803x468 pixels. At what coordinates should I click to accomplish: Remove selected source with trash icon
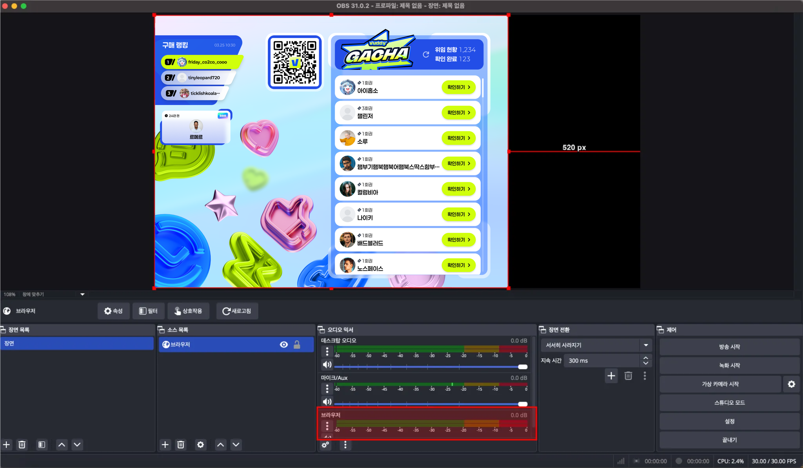pyautogui.click(x=181, y=444)
